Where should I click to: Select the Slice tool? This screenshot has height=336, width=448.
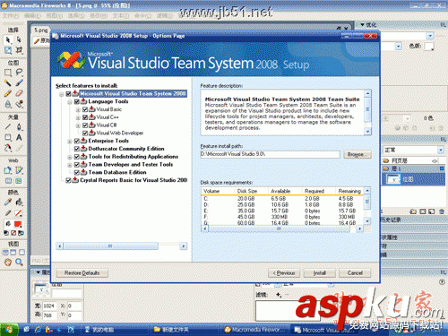pos(19,170)
